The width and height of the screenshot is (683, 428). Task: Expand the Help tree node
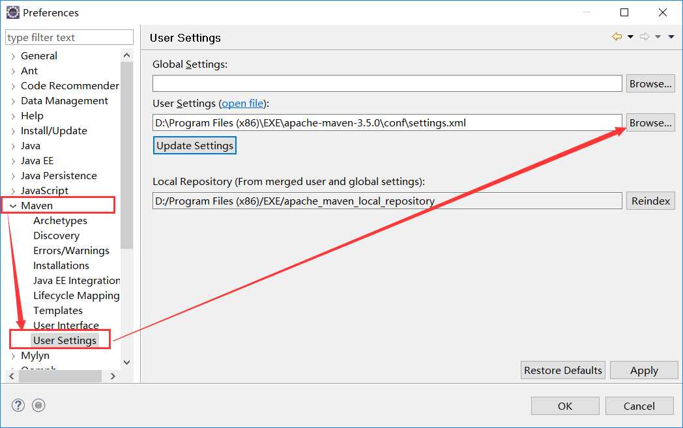(x=13, y=116)
